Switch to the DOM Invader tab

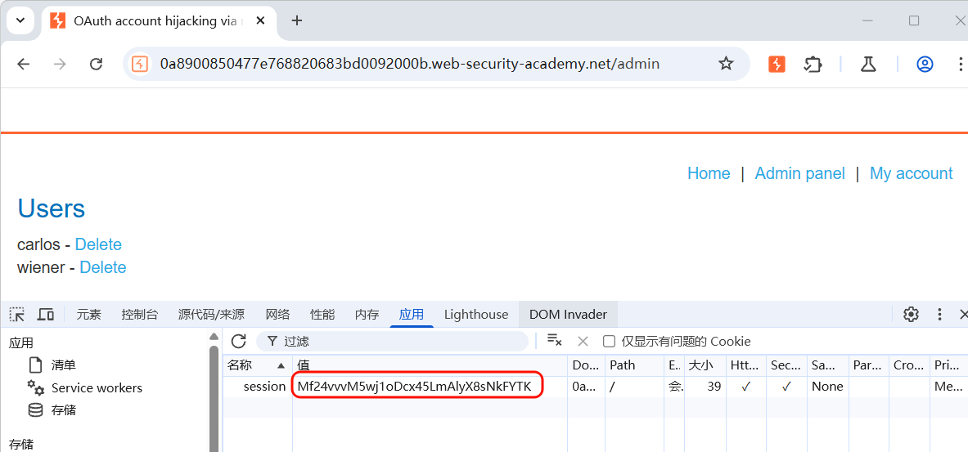coord(568,315)
